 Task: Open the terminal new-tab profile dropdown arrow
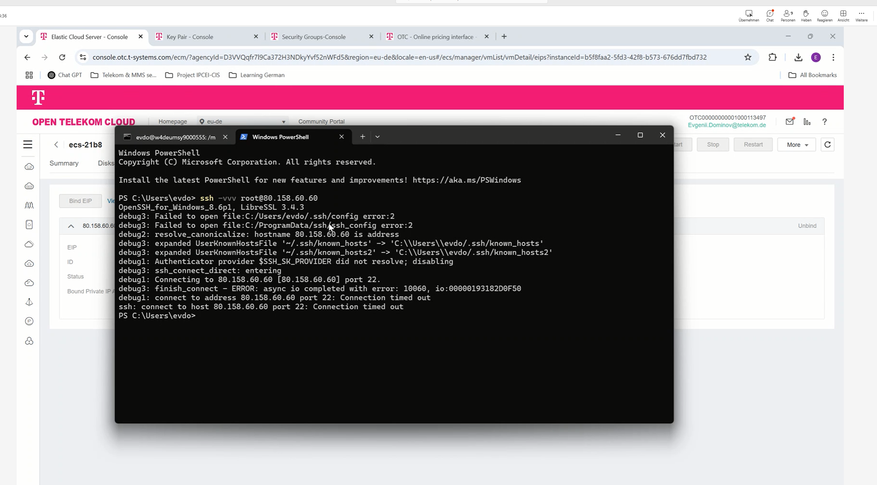click(377, 137)
